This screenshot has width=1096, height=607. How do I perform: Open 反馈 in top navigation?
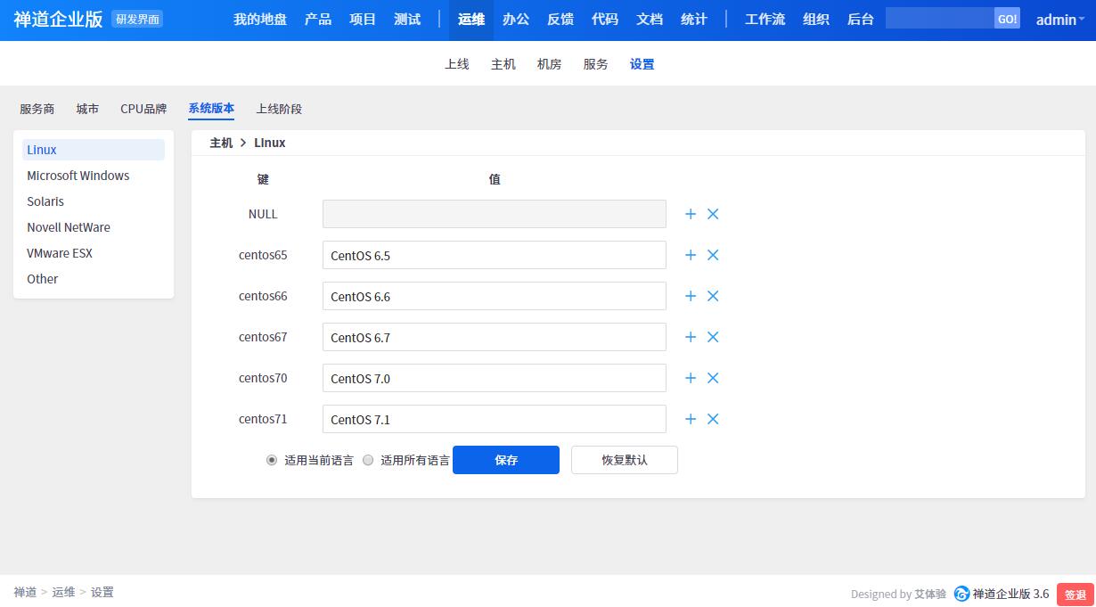point(560,20)
